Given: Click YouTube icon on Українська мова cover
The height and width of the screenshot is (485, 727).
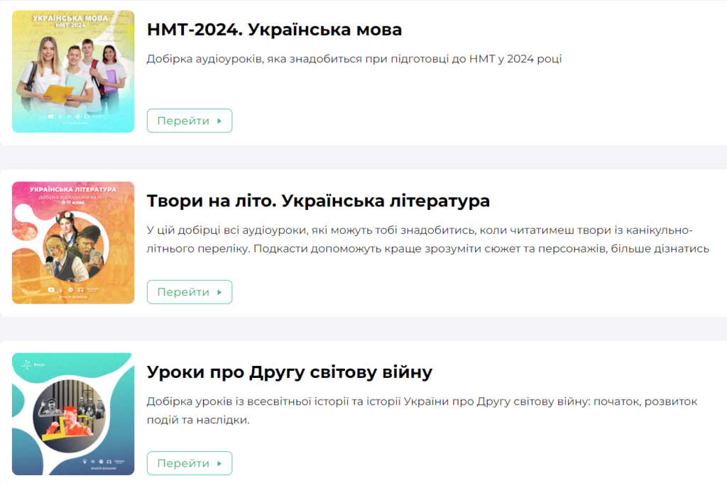Looking at the screenshot, I should point(50,116).
